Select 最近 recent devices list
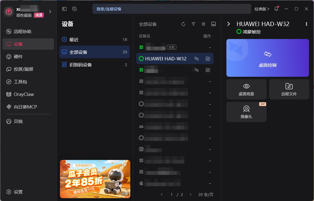Screen dimensions: 314x201 click(95, 40)
